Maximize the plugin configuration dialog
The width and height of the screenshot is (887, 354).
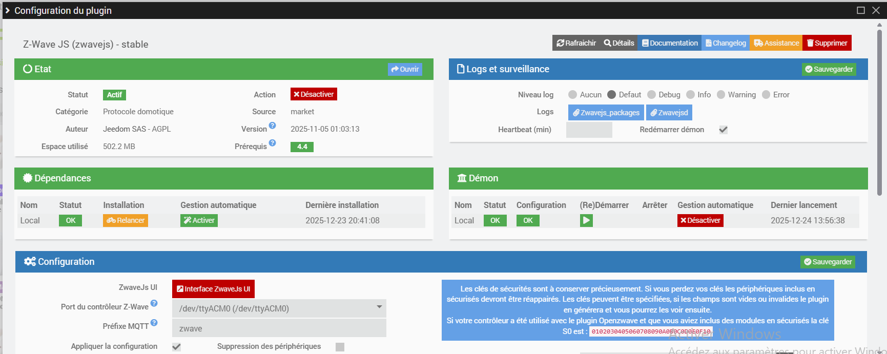click(861, 10)
